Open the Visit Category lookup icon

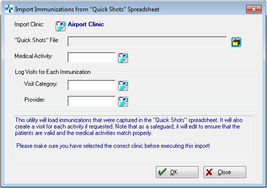123,86
